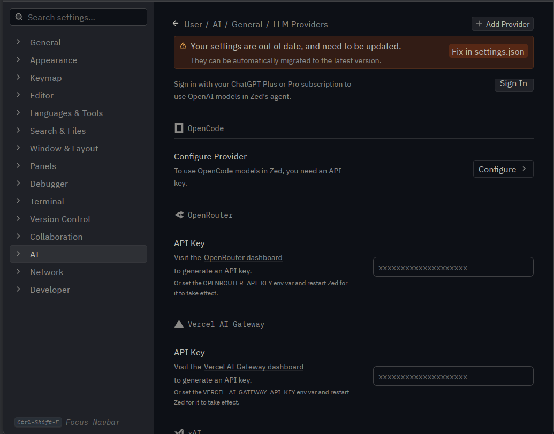Click the warning triangle icon in banner
The height and width of the screenshot is (434, 554).
coord(183,46)
